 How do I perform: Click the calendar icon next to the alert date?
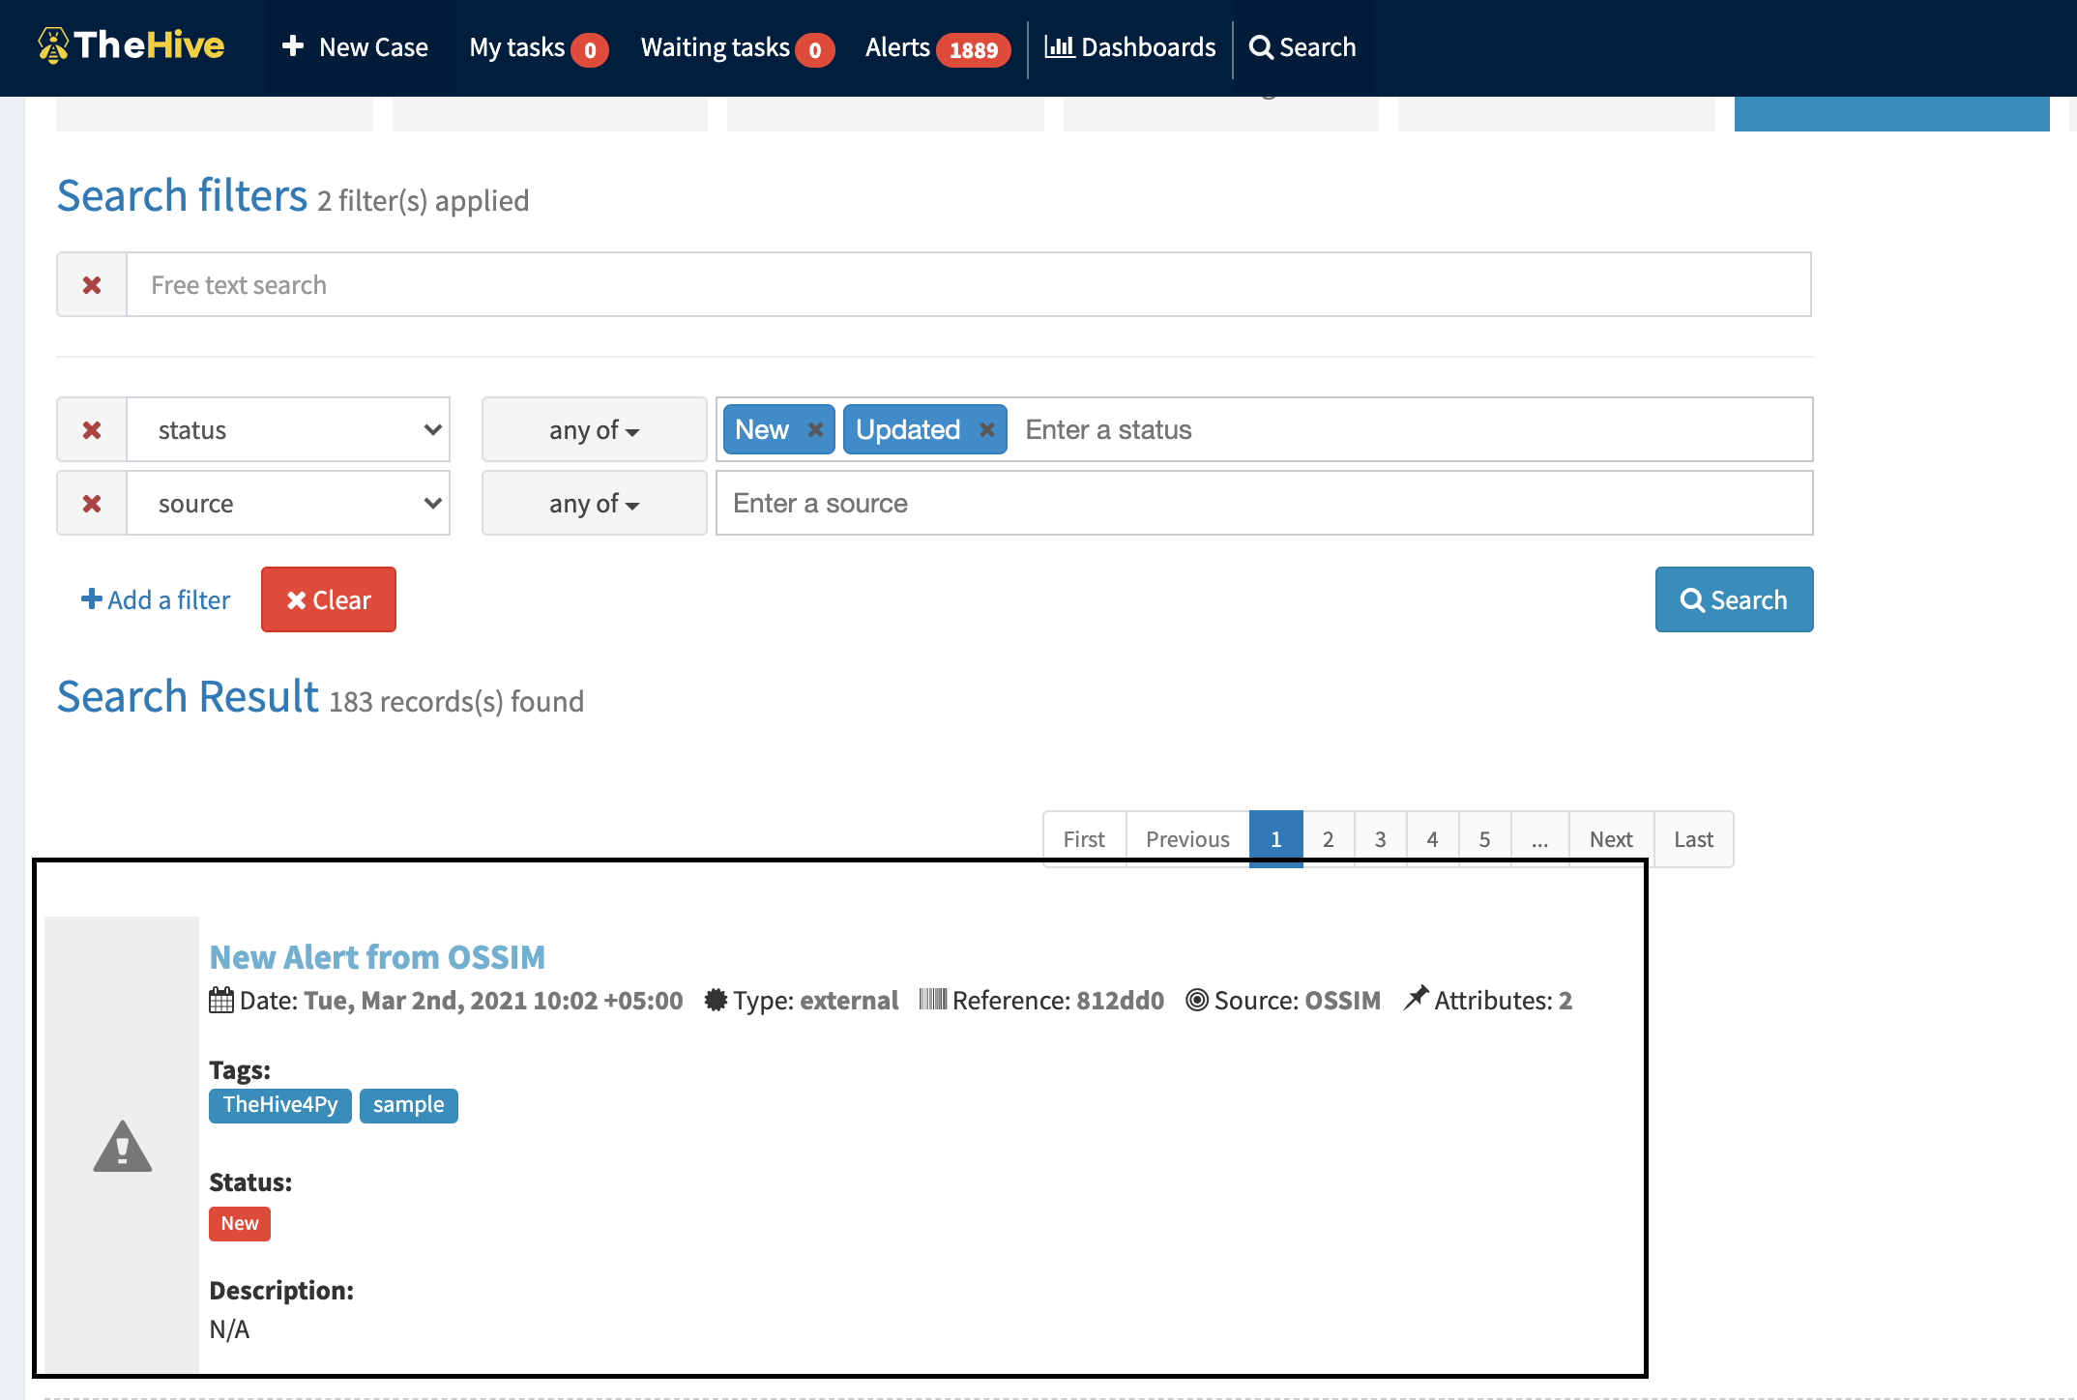[220, 1000]
